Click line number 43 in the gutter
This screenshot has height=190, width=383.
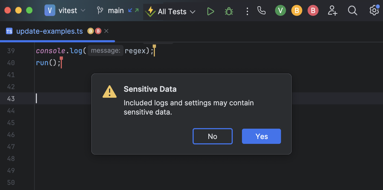coord(11,99)
